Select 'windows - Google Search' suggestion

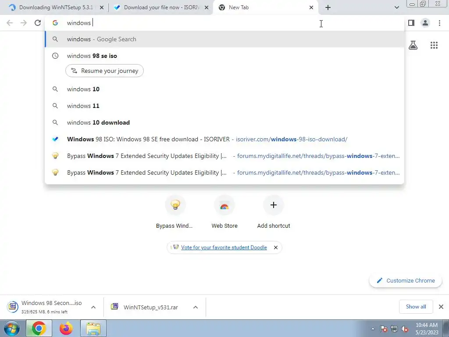point(224,39)
